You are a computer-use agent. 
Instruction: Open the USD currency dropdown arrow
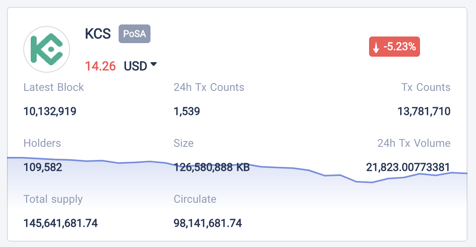[x=153, y=64]
